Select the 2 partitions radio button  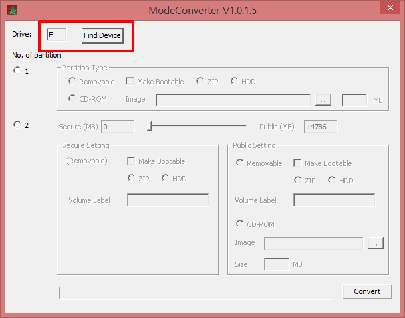coord(17,124)
